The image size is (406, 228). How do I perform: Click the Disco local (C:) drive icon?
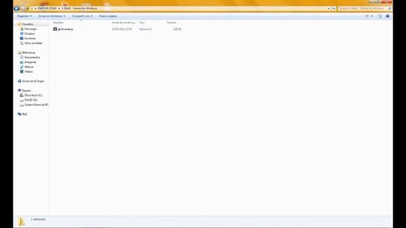pyautogui.click(x=22, y=95)
